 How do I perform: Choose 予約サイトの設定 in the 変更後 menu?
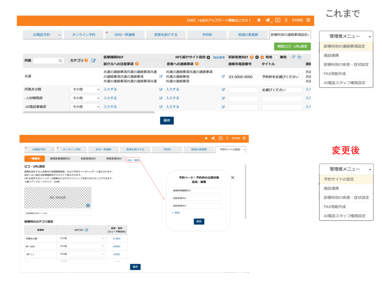coord(346,179)
